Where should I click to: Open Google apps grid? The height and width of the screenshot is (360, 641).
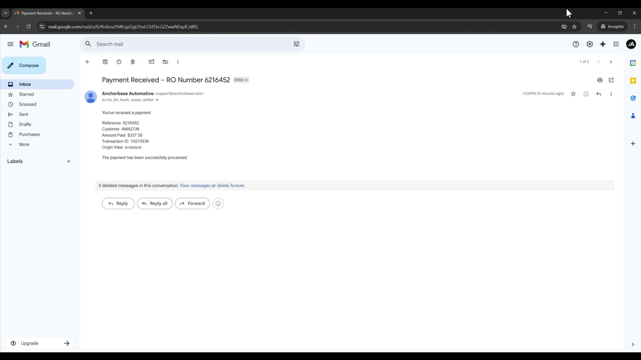[x=616, y=44]
